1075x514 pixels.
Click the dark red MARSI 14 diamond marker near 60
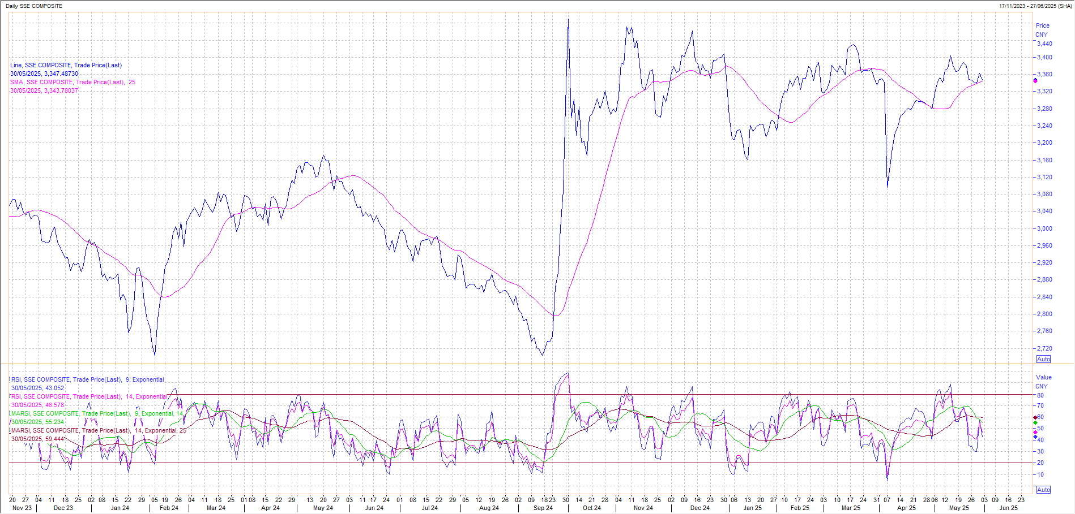(x=1035, y=417)
